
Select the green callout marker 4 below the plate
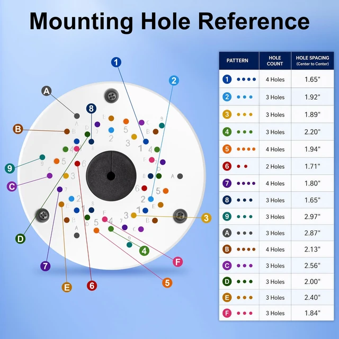(144, 251)
